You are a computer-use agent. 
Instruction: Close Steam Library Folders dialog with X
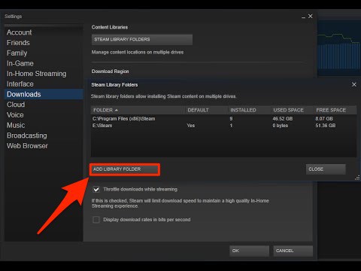pyautogui.click(x=354, y=84)
